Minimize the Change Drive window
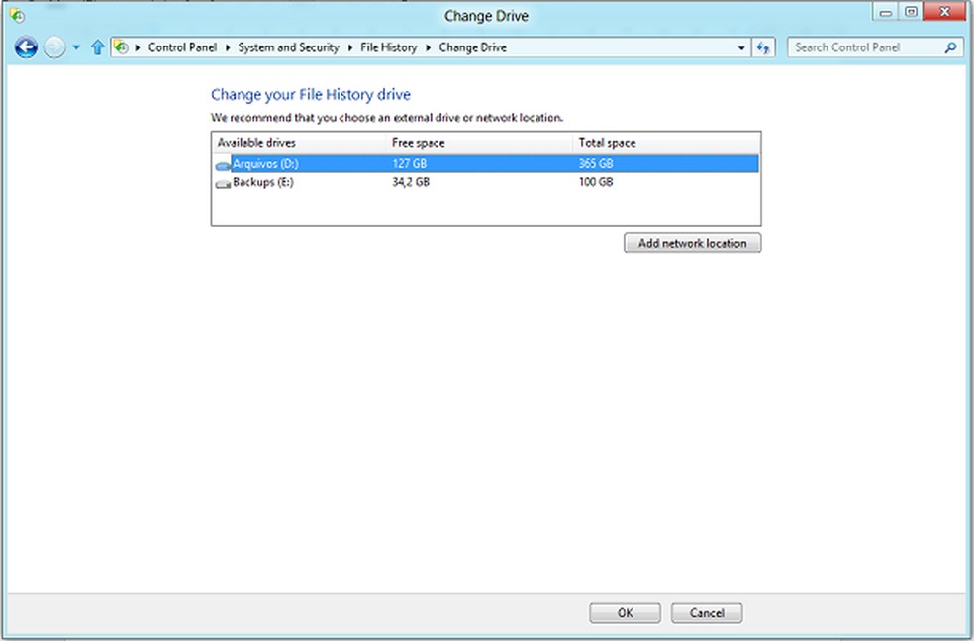Screen dimensions: 974x641 pyautogui.click(x=886, y=12)
